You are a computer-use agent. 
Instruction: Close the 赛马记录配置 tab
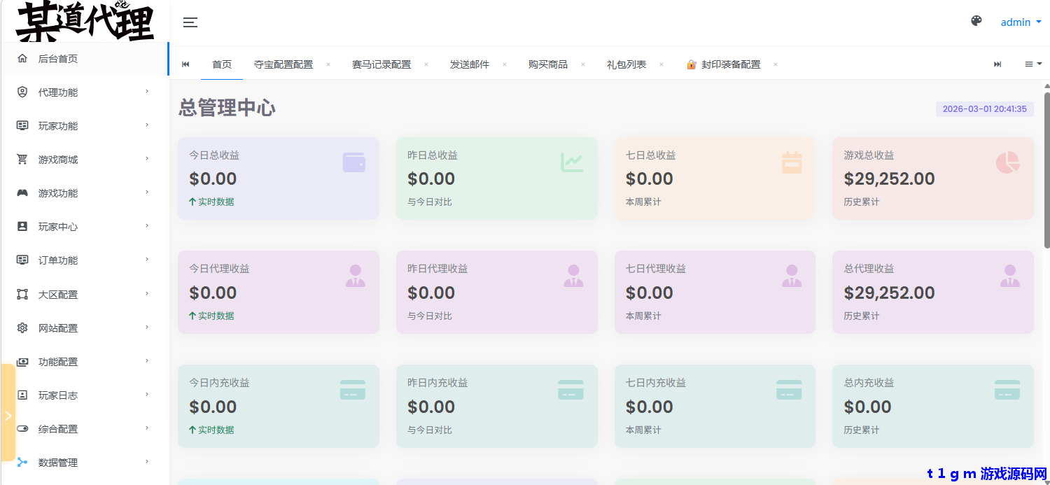tap(426, 64)
